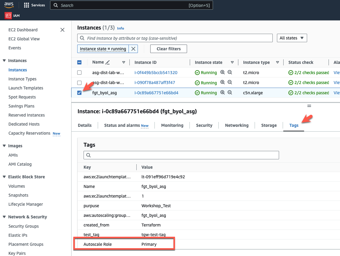Open Volumes under Elastic Block Store
Image resolution: width=340 pixels, height=256 pixels.
pyautogui.click(x=17, y=186)
